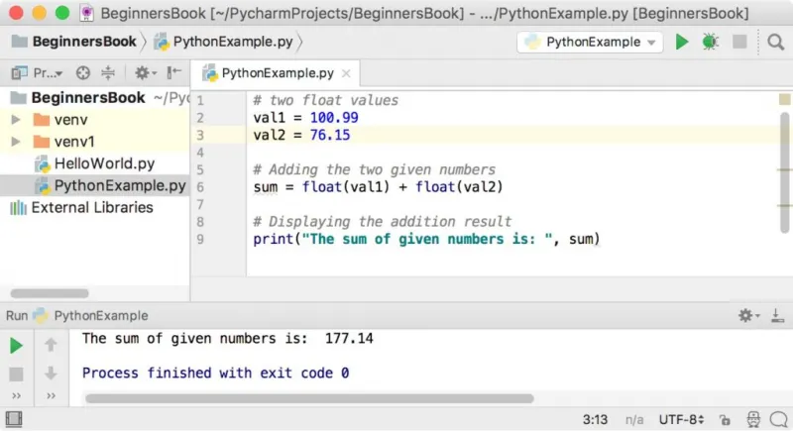This screenshot has height=431, width=793.
Task: Rerun program in the Run panel
Action: coord(16,346)
